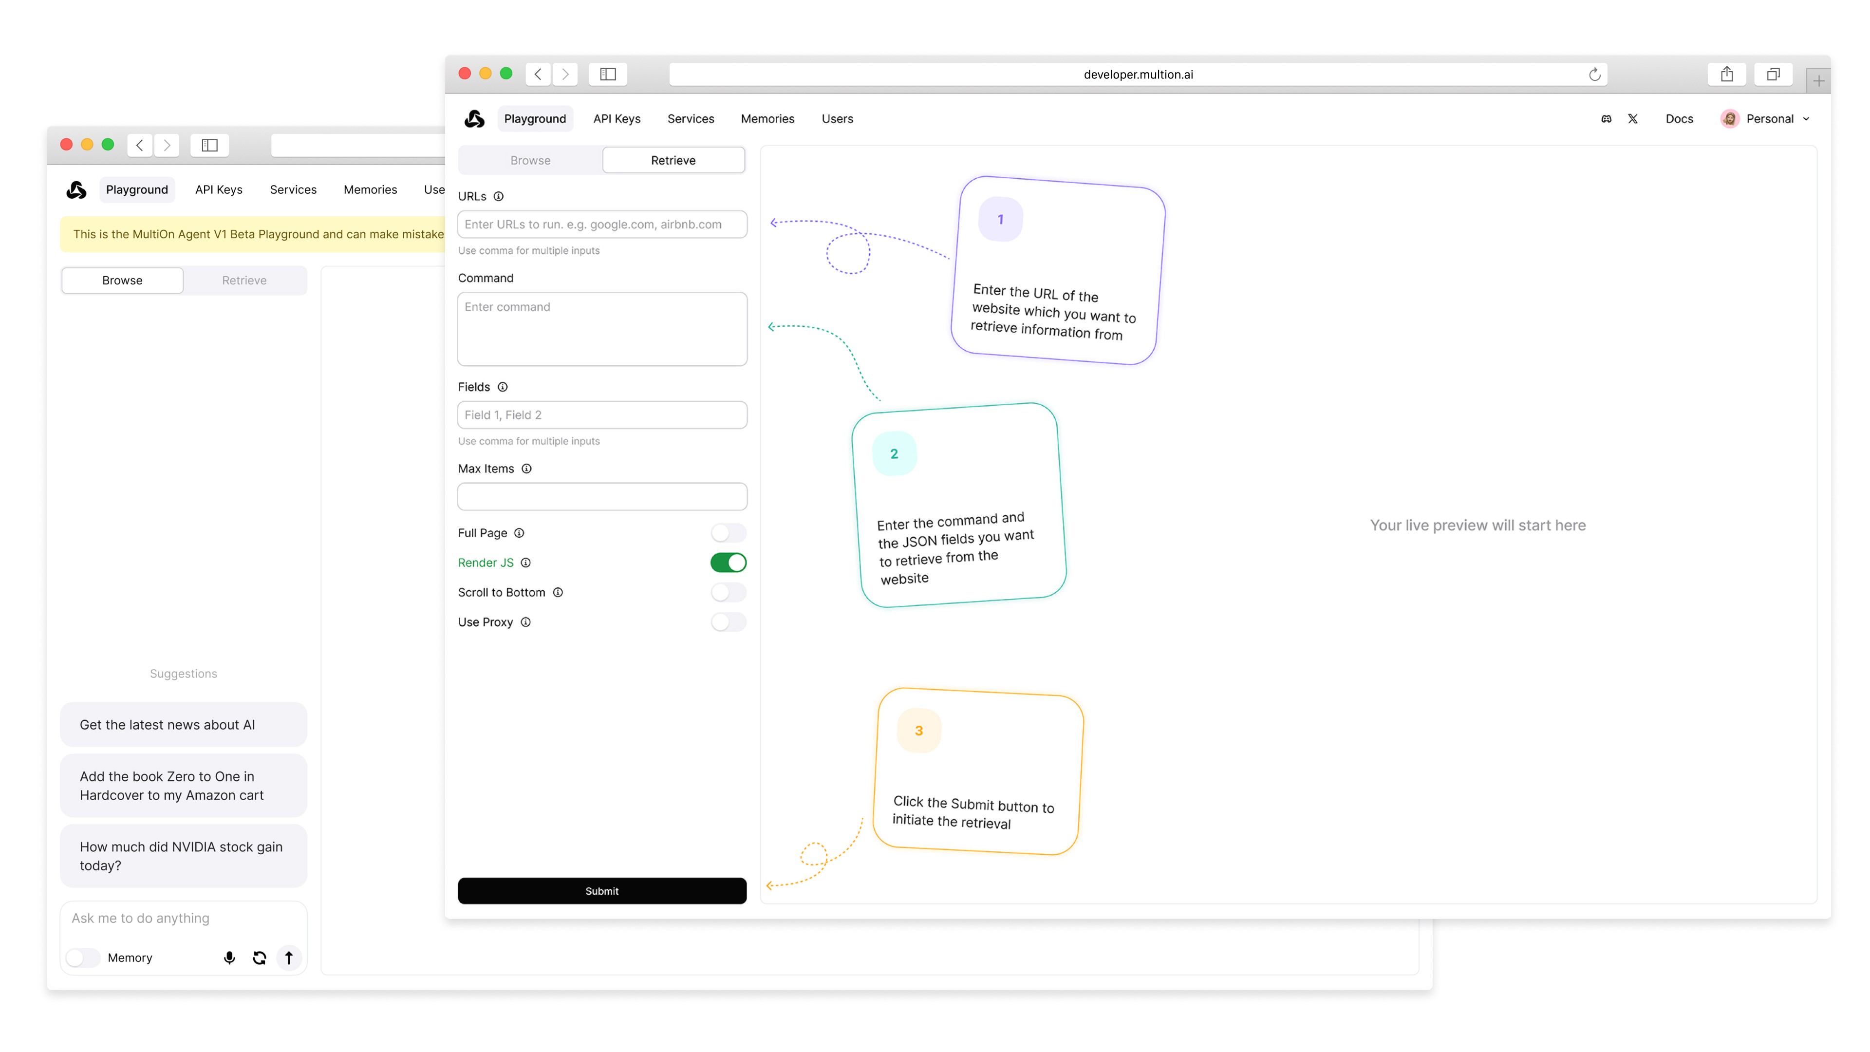Toggle the browser sidebar icon

(608, 74)
